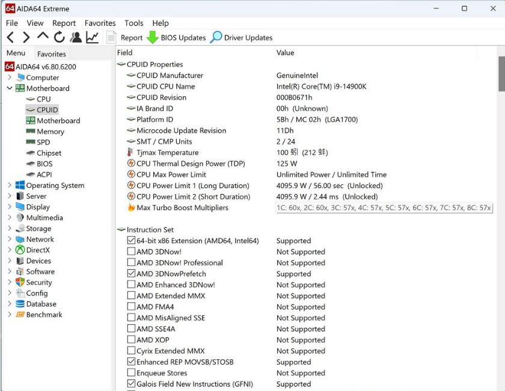This screenshot has width=505, height=391.
Task: Click the Security shield icon
Action: pos(20,282)
